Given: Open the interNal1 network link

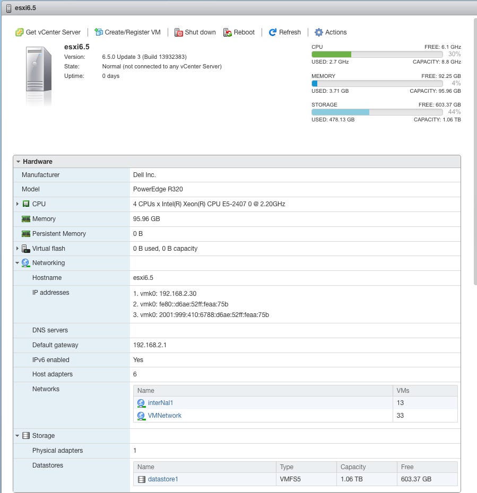Looking at the screenshot, I should [x=160, y=403].
